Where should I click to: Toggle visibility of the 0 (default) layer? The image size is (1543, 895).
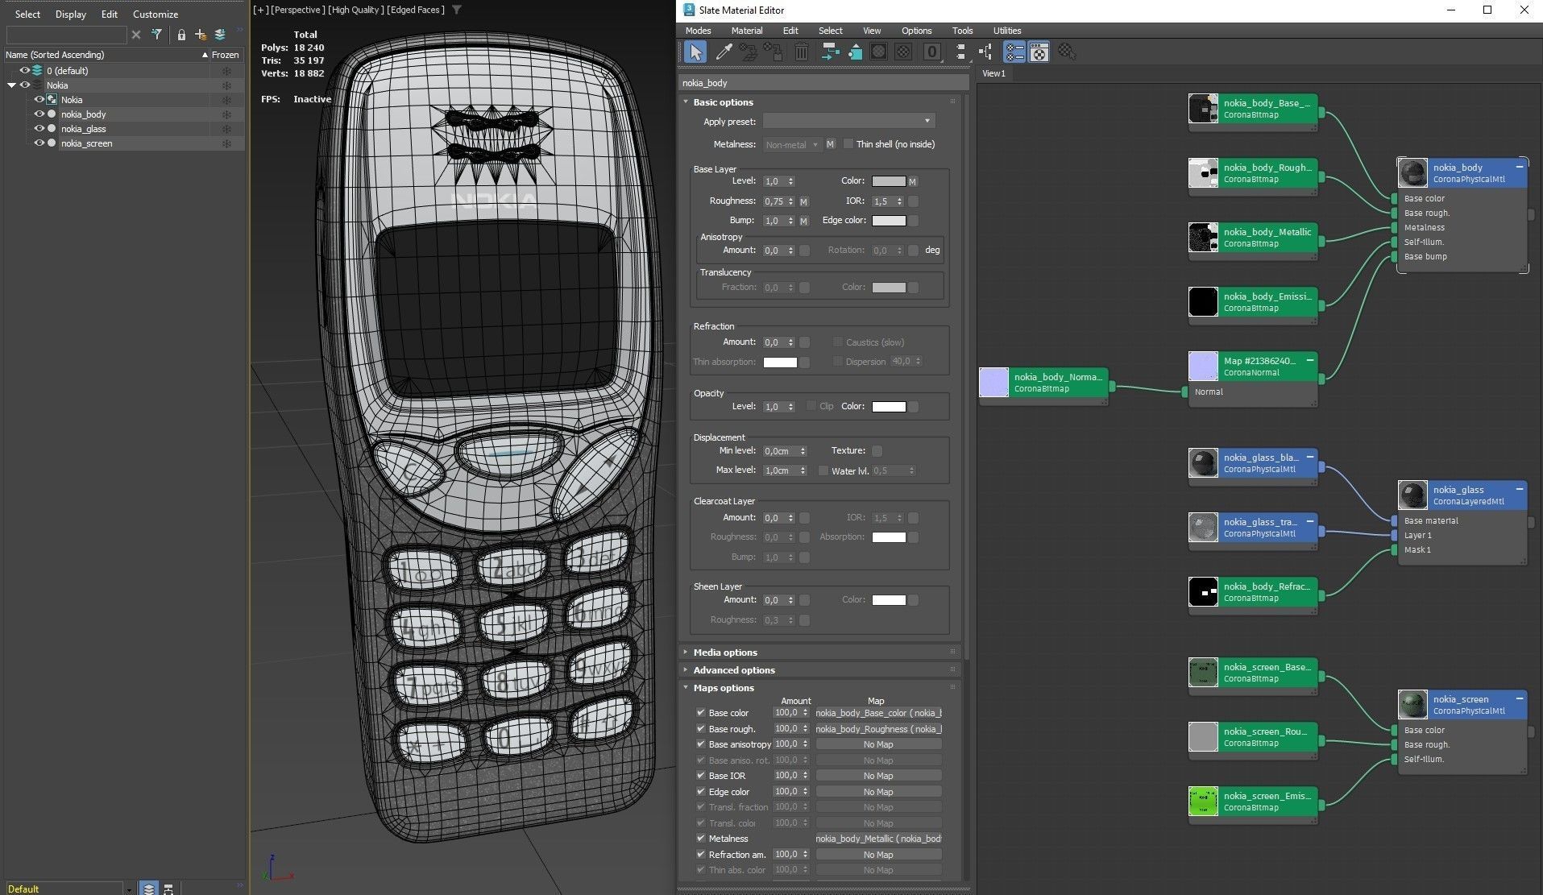[x=24, y=71]
